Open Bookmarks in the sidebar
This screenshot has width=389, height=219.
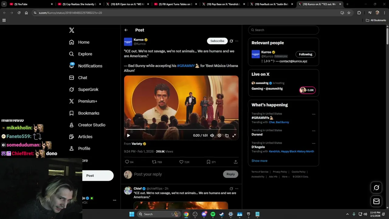point(84,113)
